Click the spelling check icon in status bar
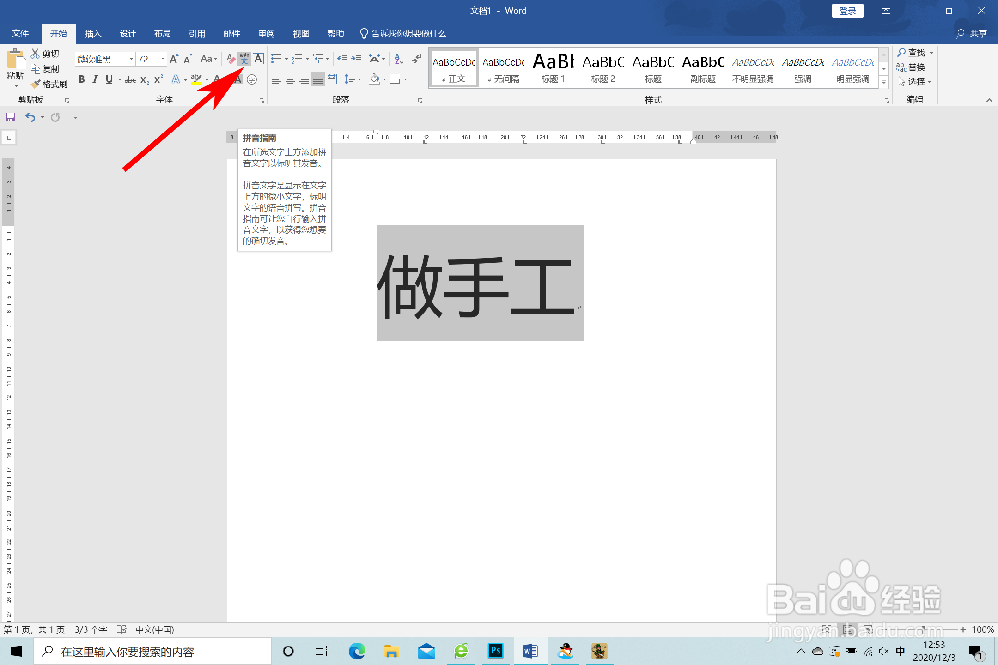This screenshot has height=665, width=998. 122,629
